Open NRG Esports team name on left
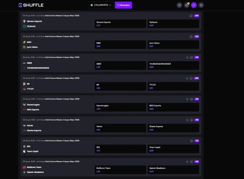Viewport: 244px width, 179px height. point(33,110)
